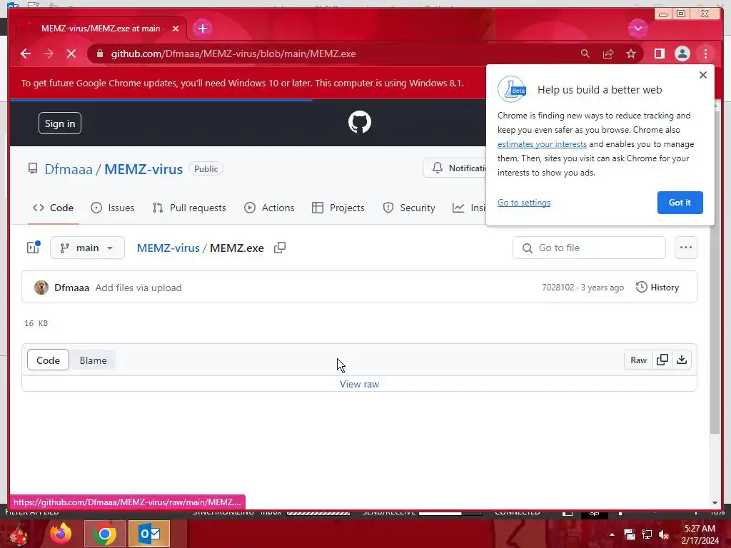Dismiss the Help us build popup

tap(703, 75)
